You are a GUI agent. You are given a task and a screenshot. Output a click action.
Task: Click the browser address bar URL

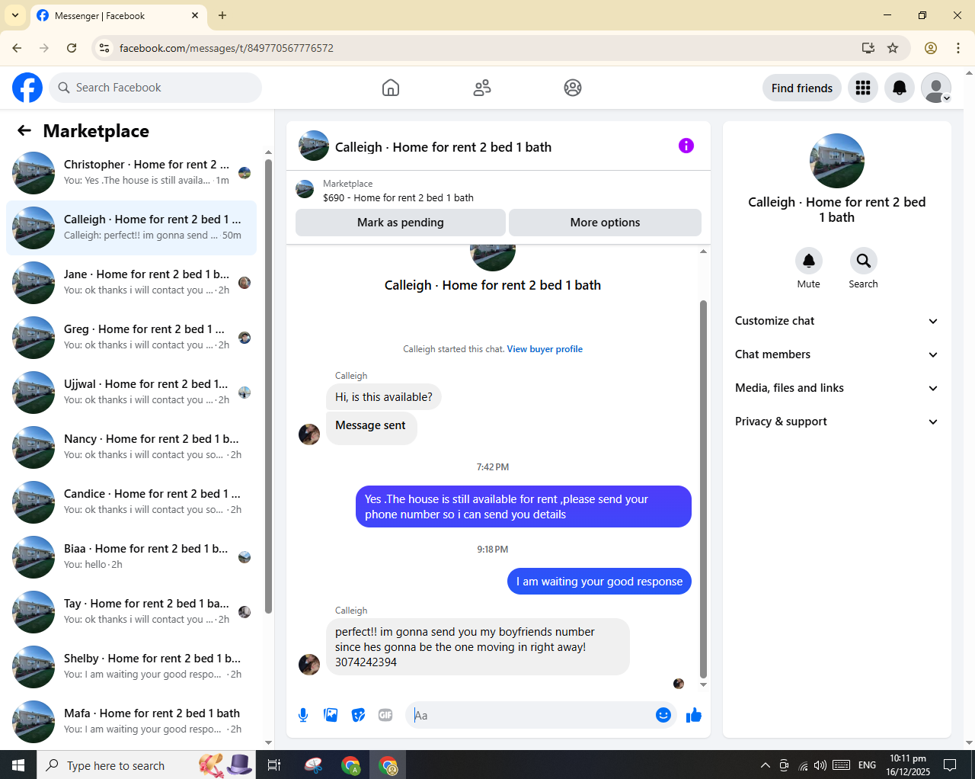point(226,48)
